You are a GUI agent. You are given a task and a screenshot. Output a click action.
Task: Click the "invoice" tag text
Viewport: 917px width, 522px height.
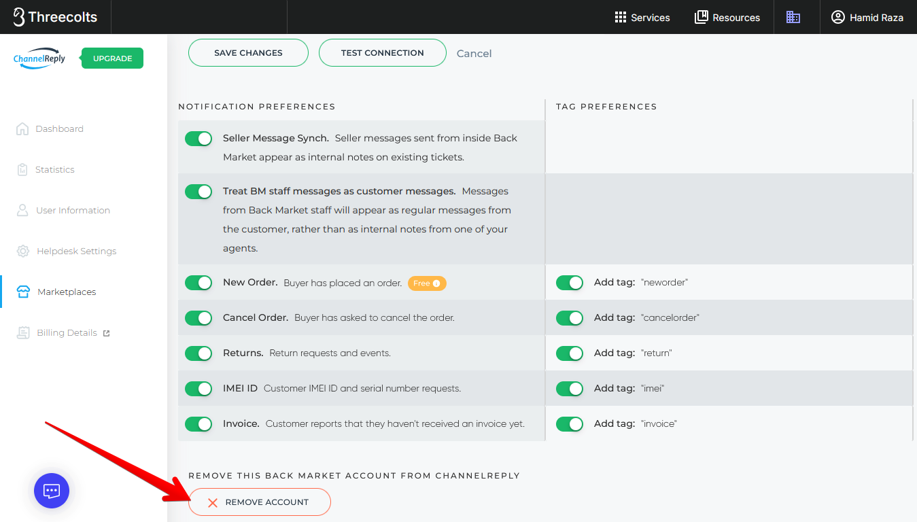click(x=659, y=424)
